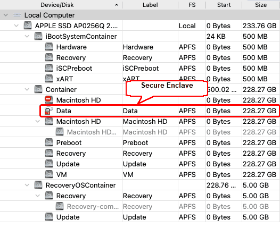Sort by the Size column header

point(261,5)
